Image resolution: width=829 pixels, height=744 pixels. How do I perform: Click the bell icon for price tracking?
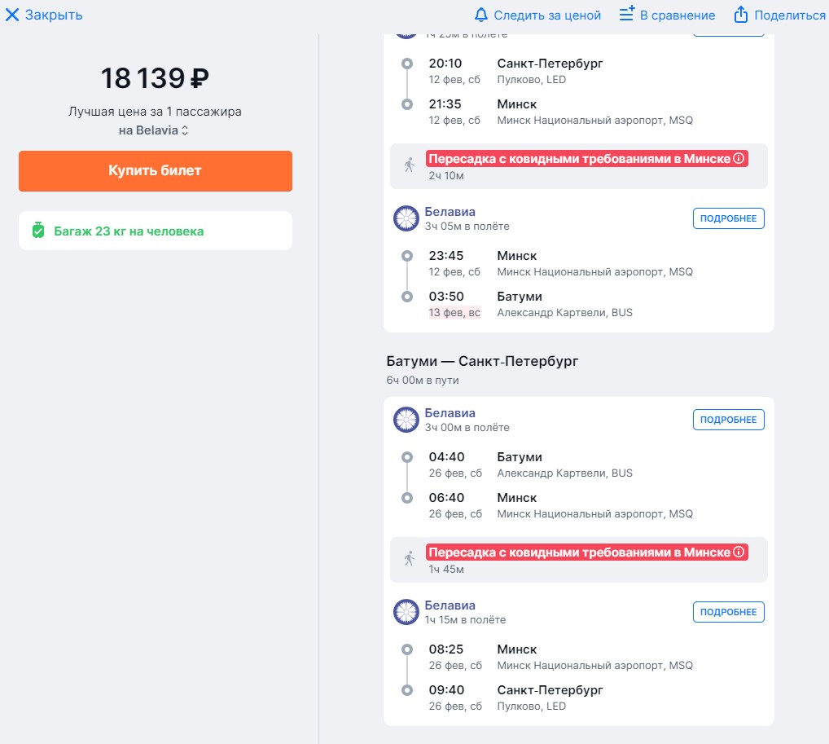point(480,15)
